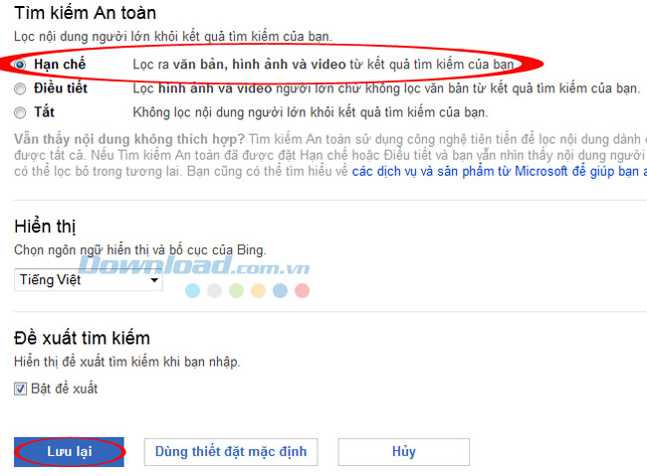Click 'Lọc nội dung người lớn khỏi kết quả' subtitle
Image resolution: width=647 pixels, height=476 pixels.
point(173,37)
